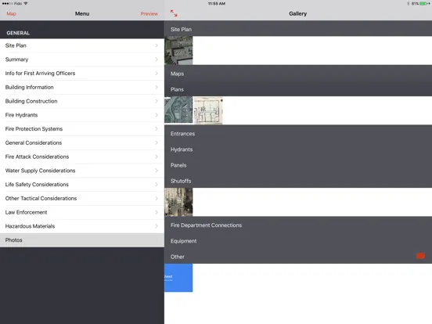432x324 pixels.
Task: Select the Other gallery section label
Action: [x=178, y=257]
